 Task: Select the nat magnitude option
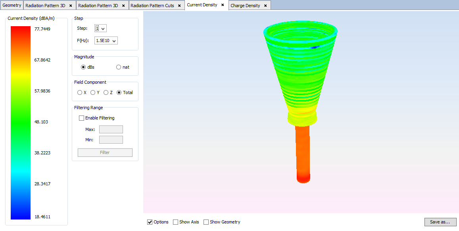tap(119, 67)
